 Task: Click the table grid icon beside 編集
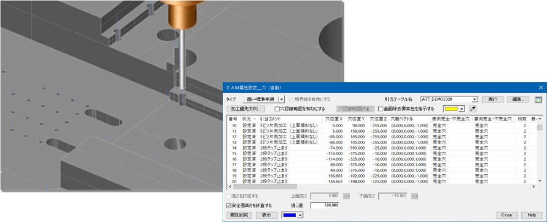click(539, 99)
